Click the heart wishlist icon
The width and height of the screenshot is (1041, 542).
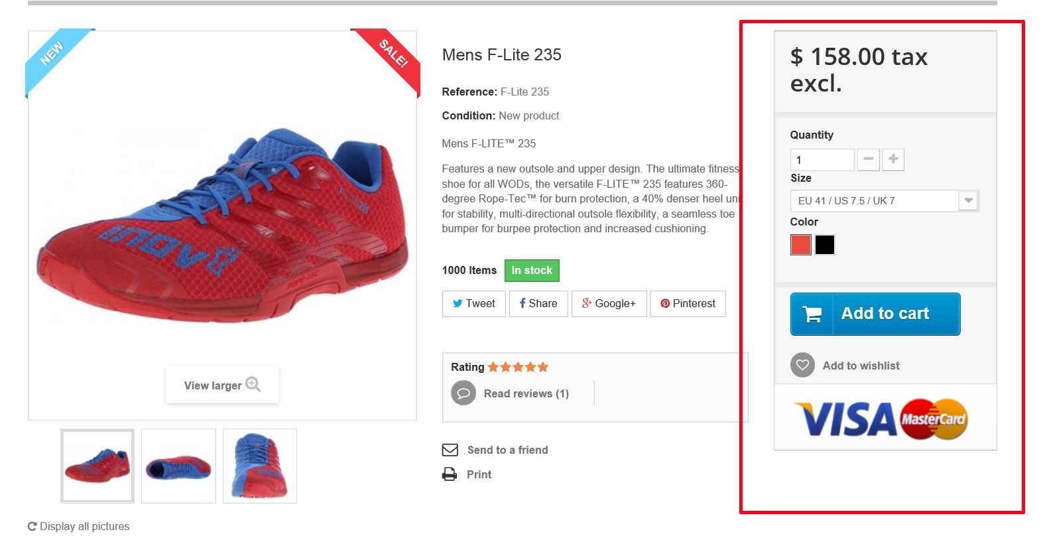coord(802,365)
